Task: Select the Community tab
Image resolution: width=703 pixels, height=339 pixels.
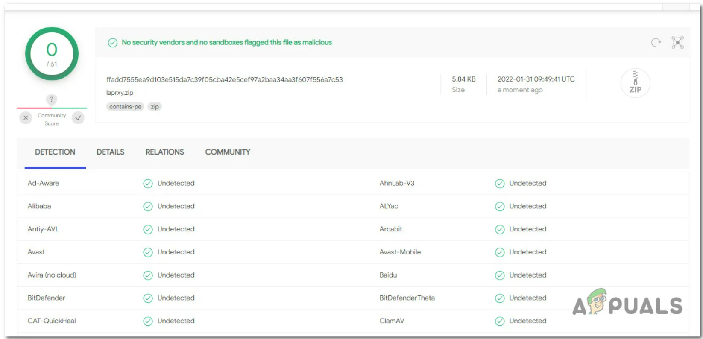Action: (x=228, y=152)
